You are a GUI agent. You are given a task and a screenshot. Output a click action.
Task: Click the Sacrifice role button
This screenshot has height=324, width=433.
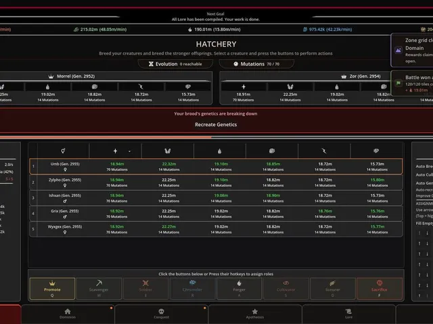click(379, 288)
